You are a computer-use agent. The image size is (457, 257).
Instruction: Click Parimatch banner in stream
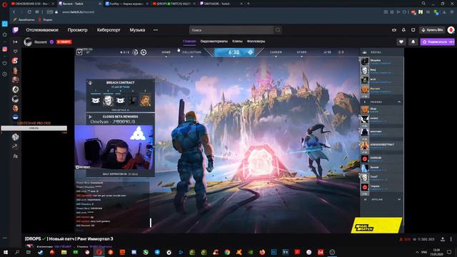pos(376,226)
